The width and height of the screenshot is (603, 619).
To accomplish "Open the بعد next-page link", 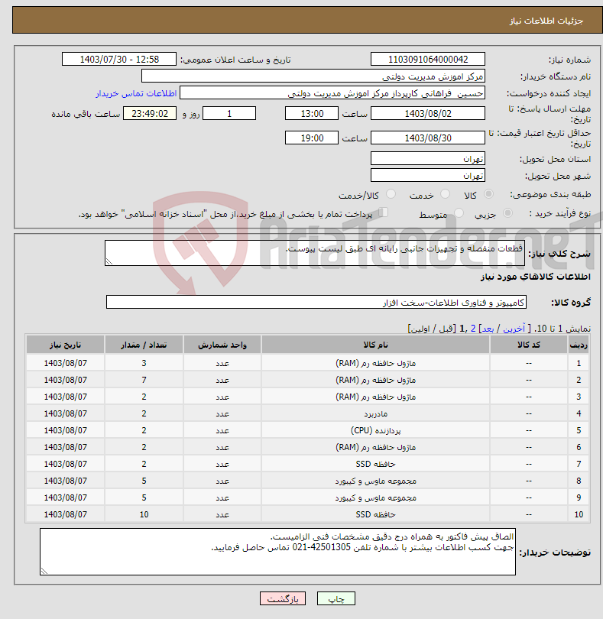I will [x=488, y=329].
